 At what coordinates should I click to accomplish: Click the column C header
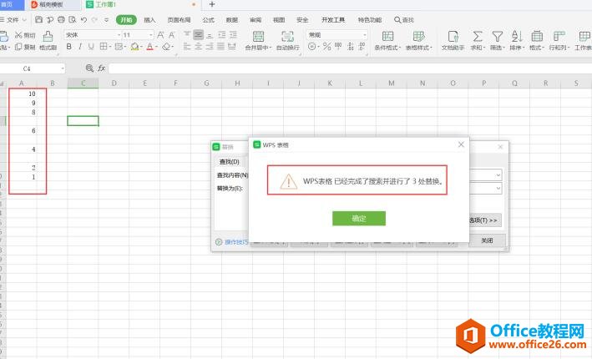coord(83,83)
